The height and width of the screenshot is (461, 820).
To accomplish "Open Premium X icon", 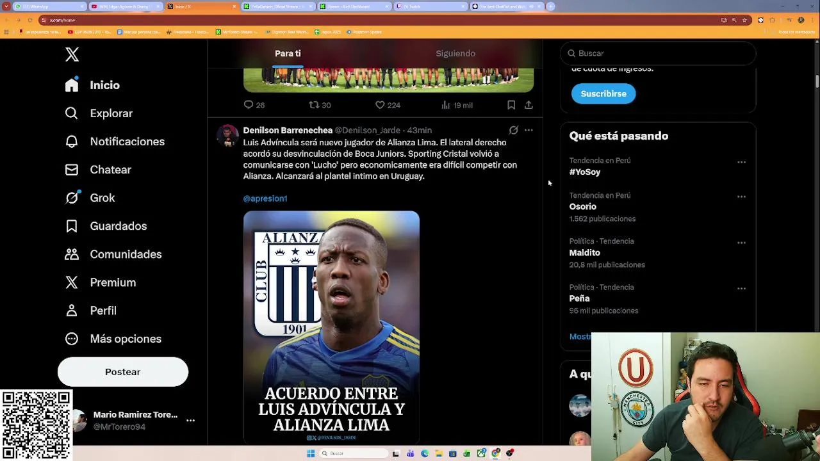I will pos(72,282).
